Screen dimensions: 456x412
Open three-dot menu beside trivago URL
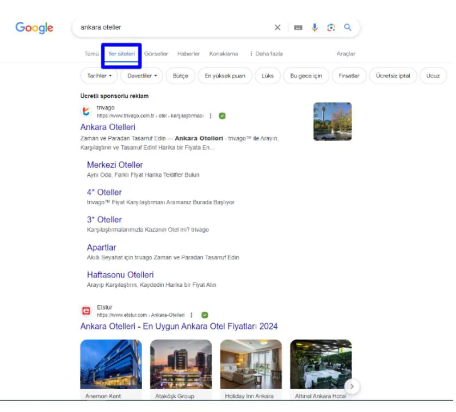tap(211, 116)
